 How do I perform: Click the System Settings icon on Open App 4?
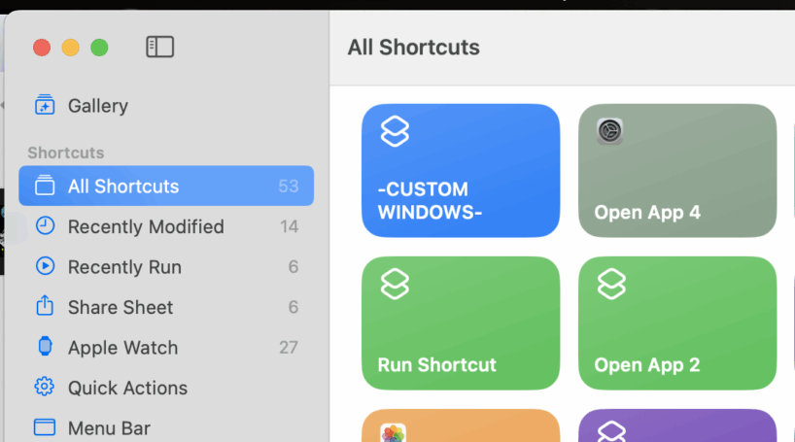[x=609, y=131]
